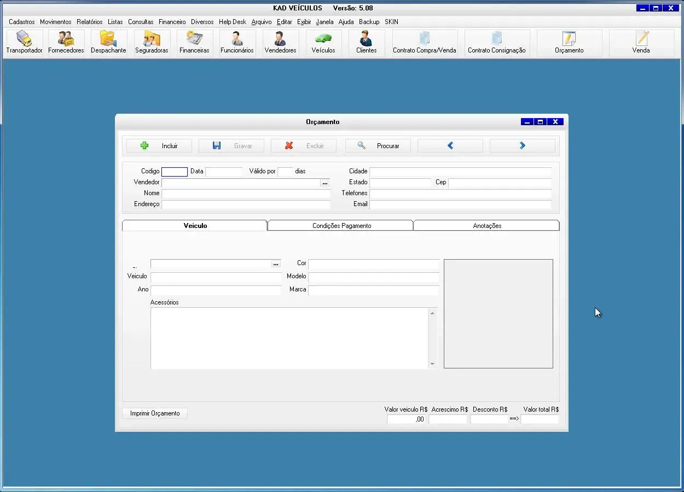Viewport: 684px width, 492px height.
Task: Click the Venda pencil icon
Action: click(x=641, y=43)
